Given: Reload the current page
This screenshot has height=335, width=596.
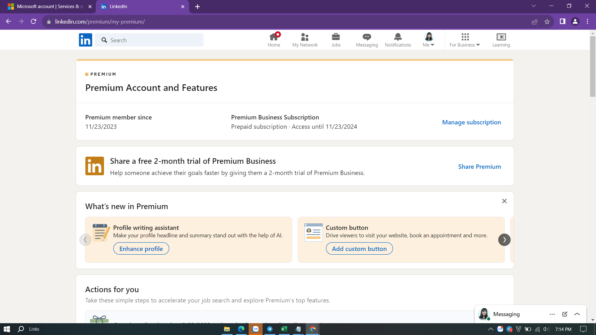Looking at the screenshot, I should point(34,21).
